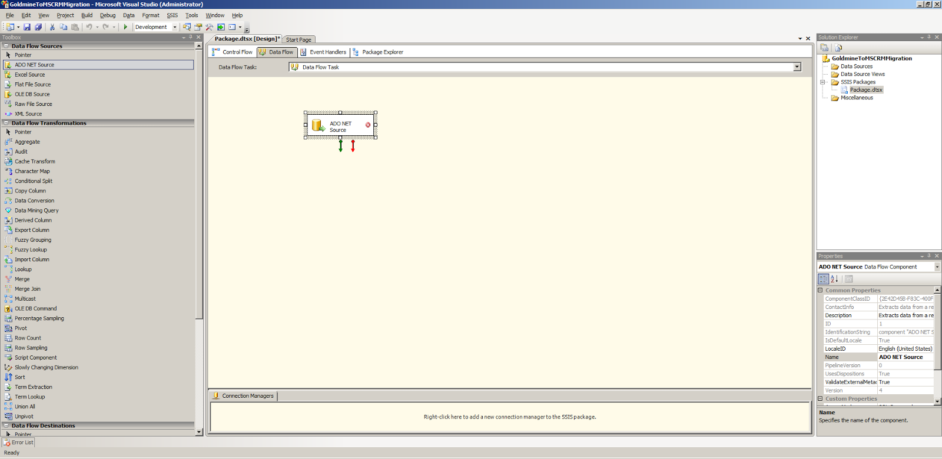Click the green data output arrow of ADO NET Source
942x459 pixels.
click(340, 146)
